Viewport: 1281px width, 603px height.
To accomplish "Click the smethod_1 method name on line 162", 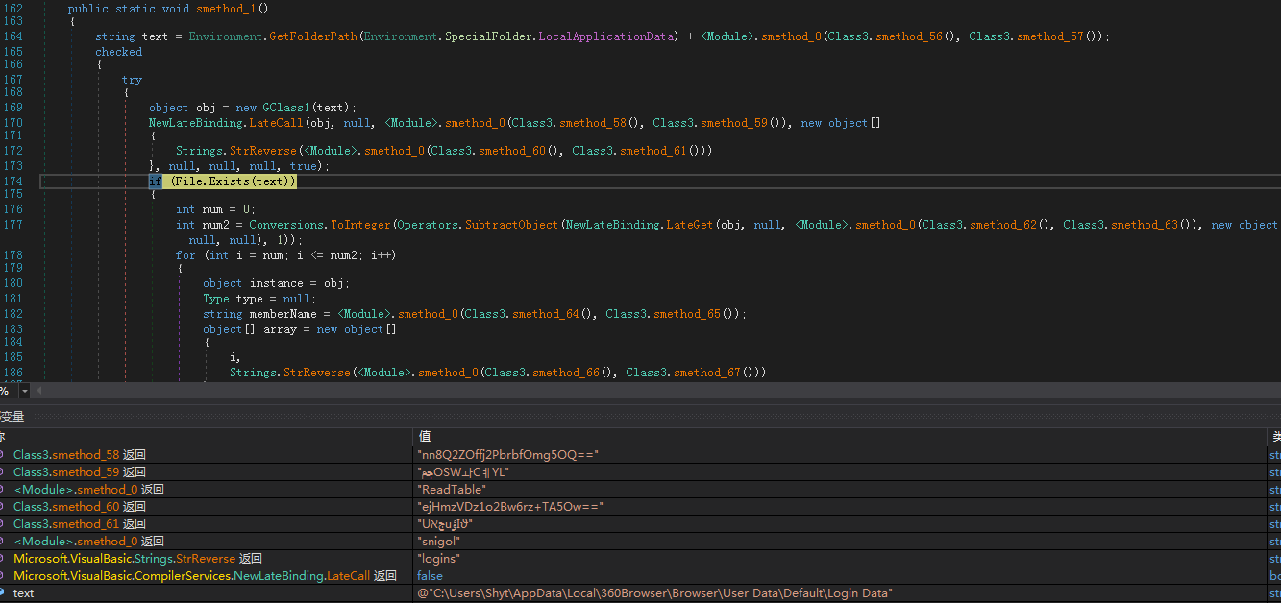I will tap(226, 9).
